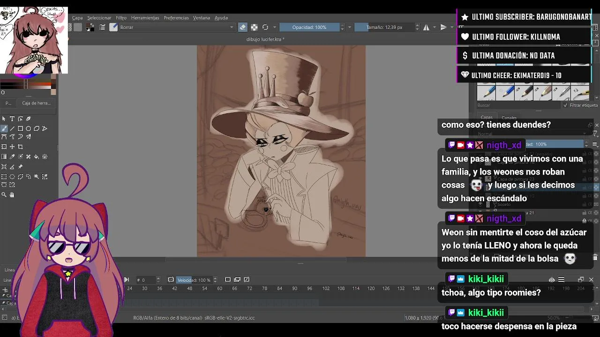Select the Colorize Mask tool
The height and width of the screenshot is (337, 600).
20,157
